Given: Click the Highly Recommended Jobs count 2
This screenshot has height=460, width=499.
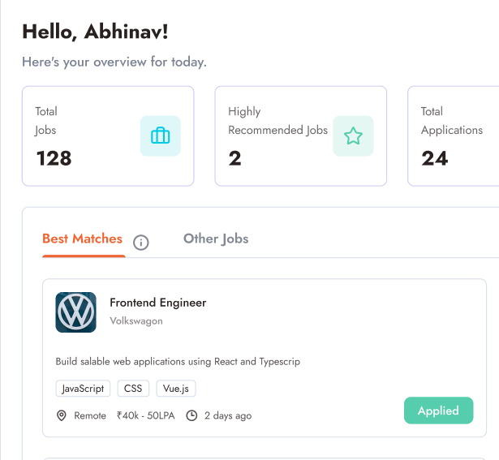Looking at the screenshot, I should (x=235, y=158).
